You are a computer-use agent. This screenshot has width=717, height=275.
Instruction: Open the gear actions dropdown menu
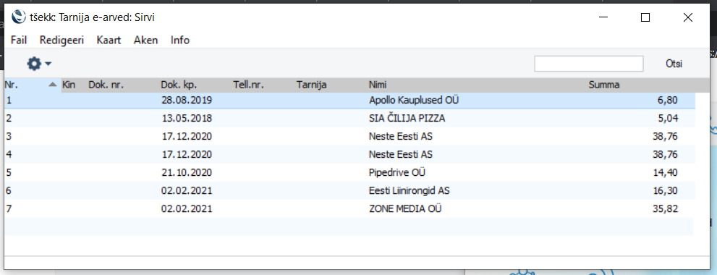click(x=39, y=64)
